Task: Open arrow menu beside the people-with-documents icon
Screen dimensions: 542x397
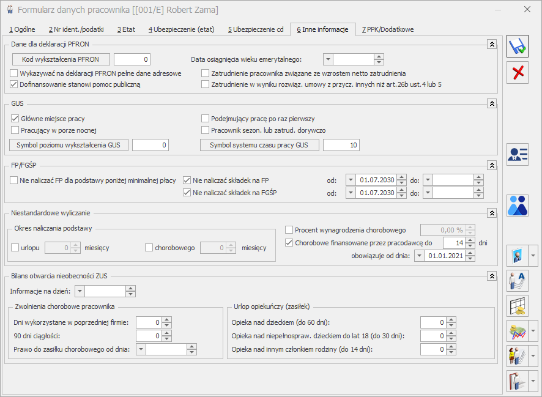Action: (x=533, y=356)
